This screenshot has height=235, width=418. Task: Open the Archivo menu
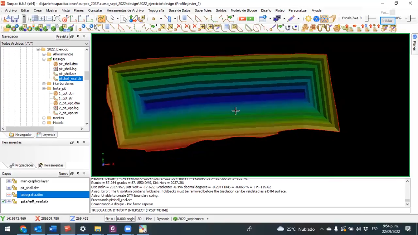pos(11,10)
